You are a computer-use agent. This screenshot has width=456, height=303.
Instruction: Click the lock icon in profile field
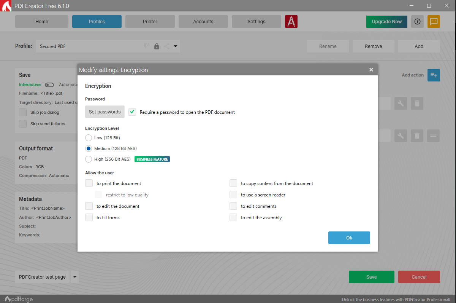tap(157, 46)
